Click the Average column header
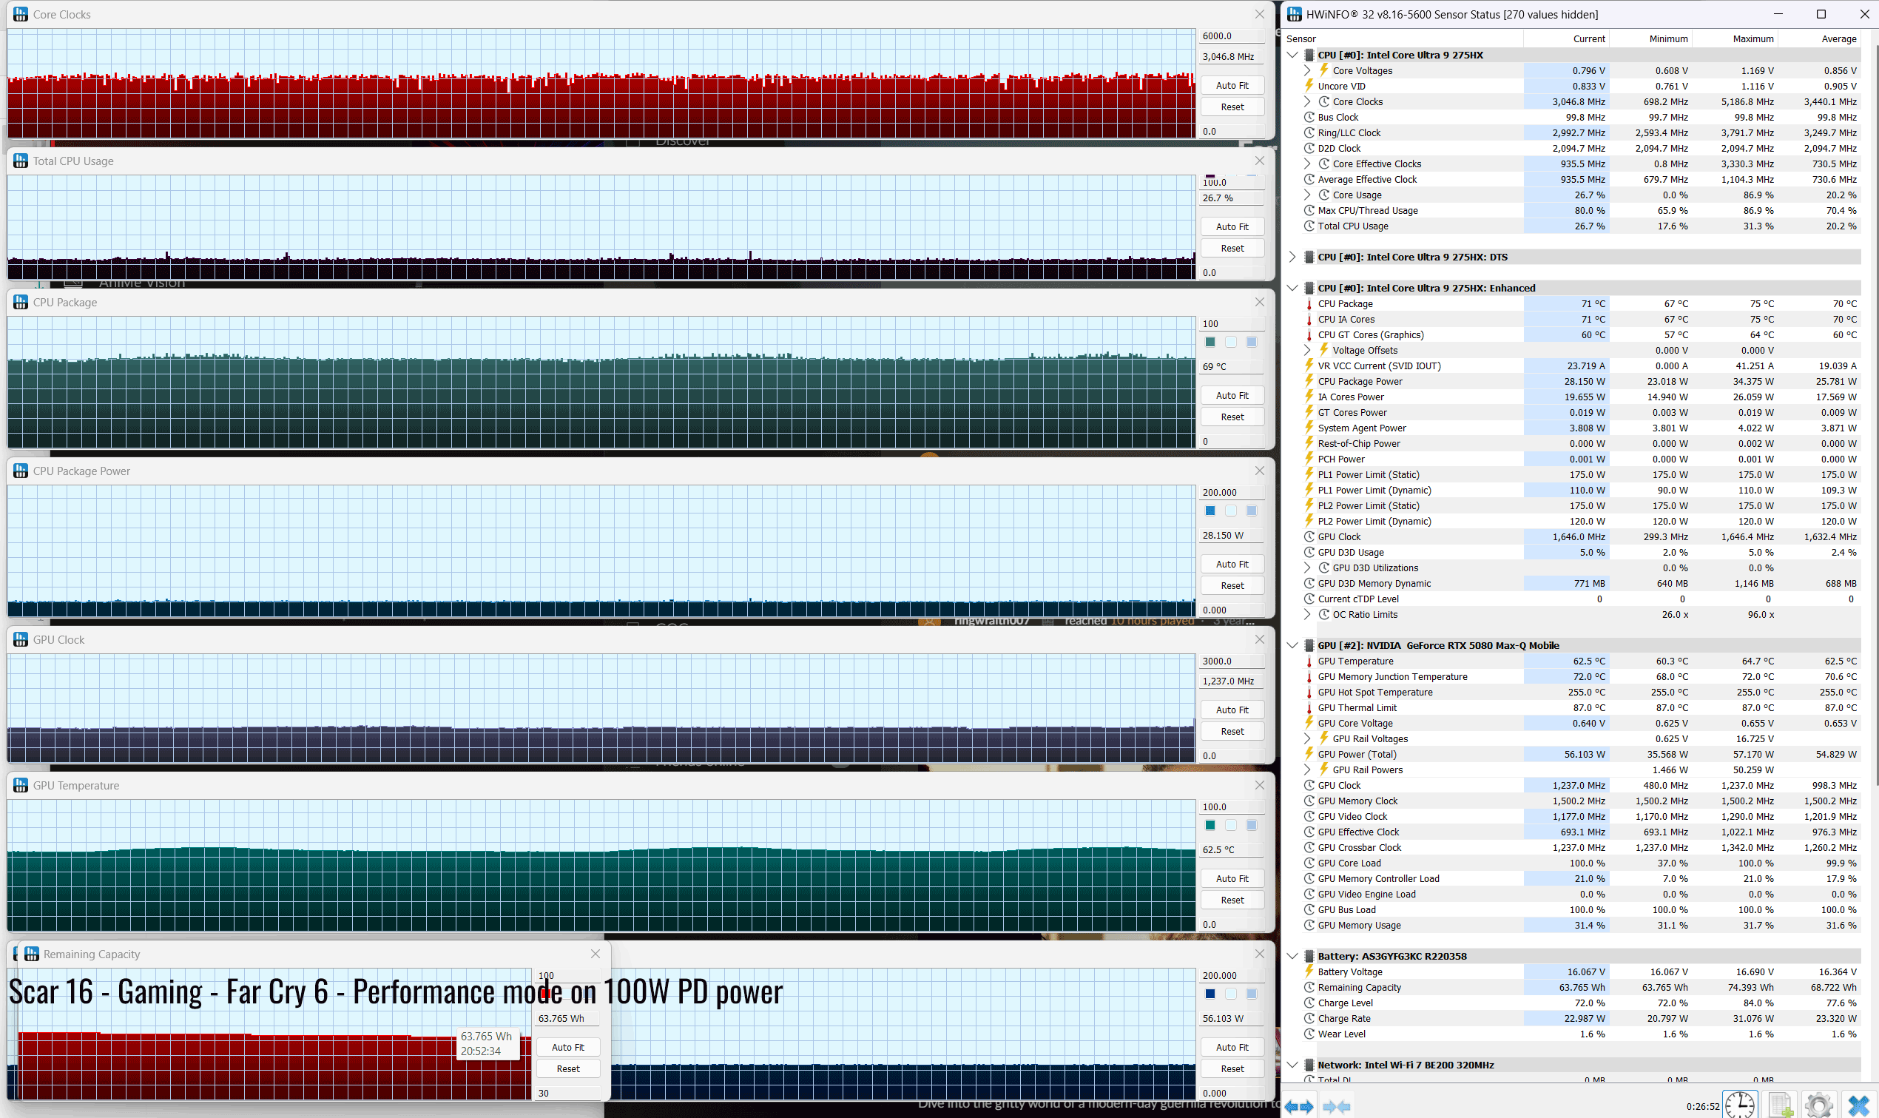 (x=1820, y=39)
